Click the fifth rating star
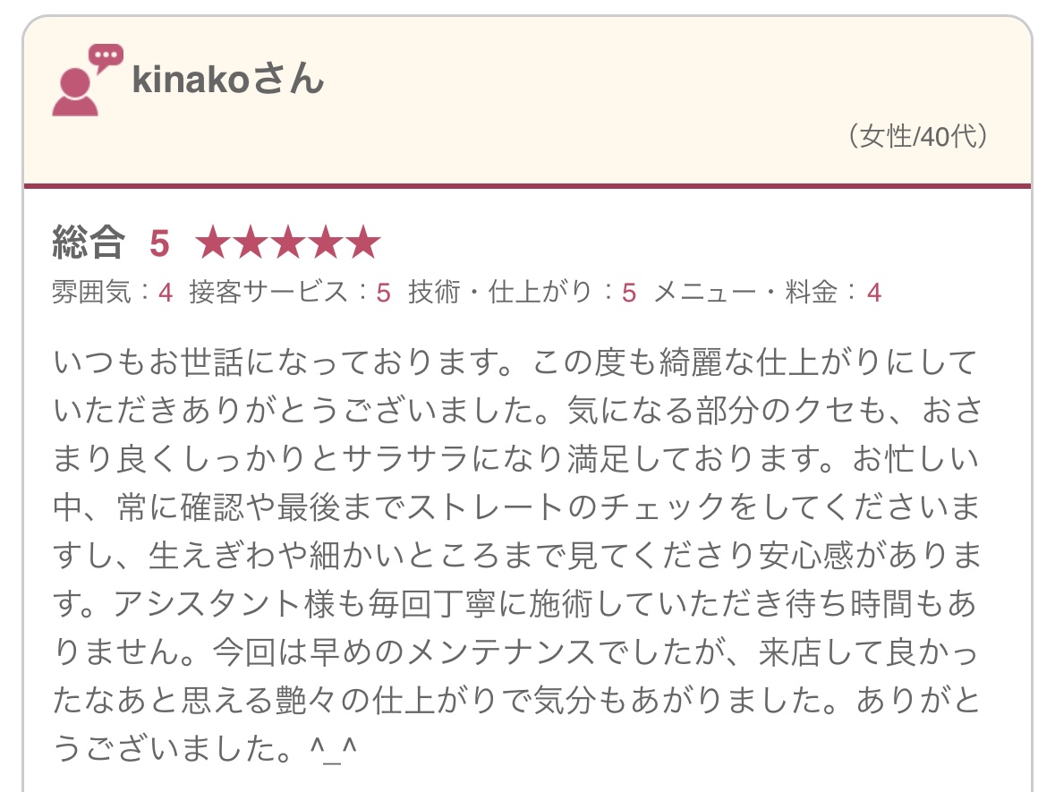Image resolution: width=1055 pixels, height=792 pixels. tap(362, 243)
